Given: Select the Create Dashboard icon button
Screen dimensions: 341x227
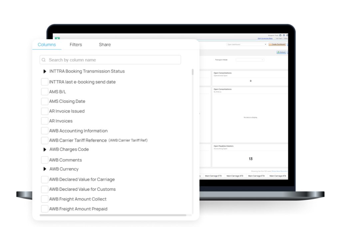Looking at the screenshot, I should pyautogui.click(x=277, y=44).
